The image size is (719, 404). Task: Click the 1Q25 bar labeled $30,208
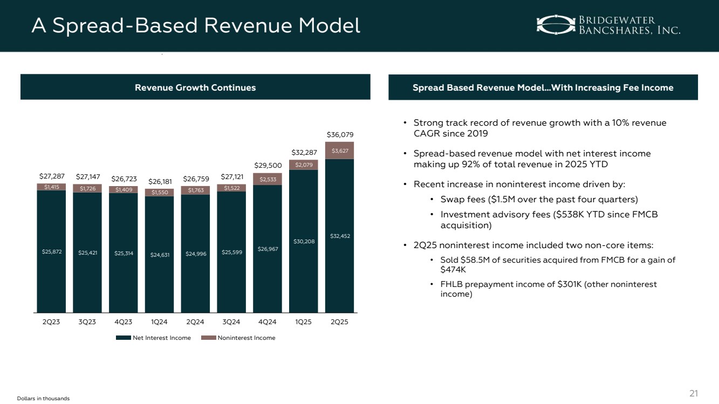tap(303, 241)
